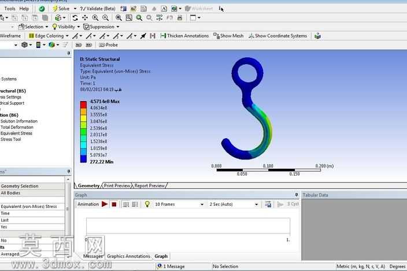Click the Rotate view tool icon
407x271 pixels.
[75, 18]
